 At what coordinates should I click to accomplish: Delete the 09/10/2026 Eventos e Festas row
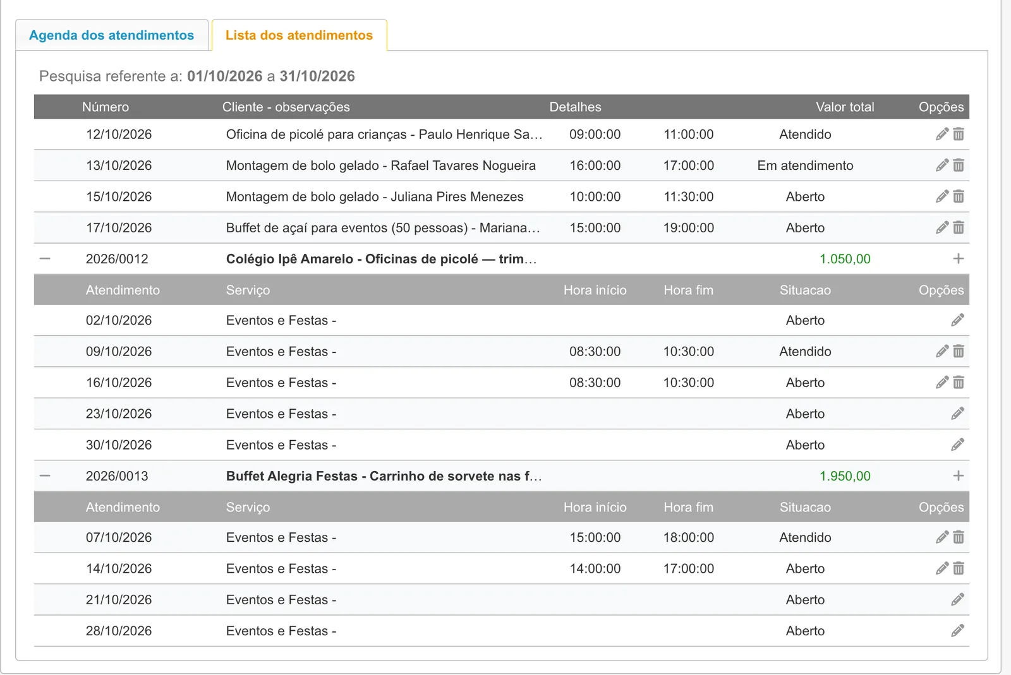coord(959,351)
